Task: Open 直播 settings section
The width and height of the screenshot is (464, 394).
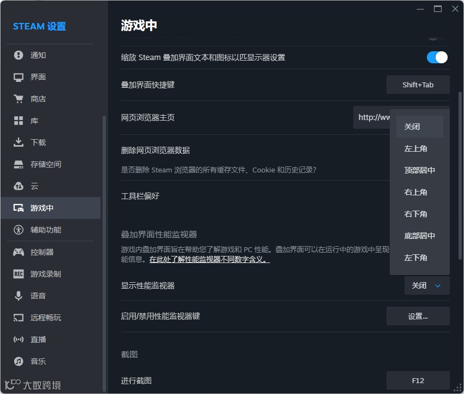Action: (x=51, y=339)
